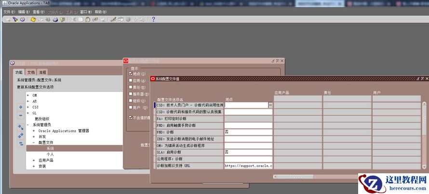
Task: Check the 应用 (Application) checkbox
Action: coord(131,80)
